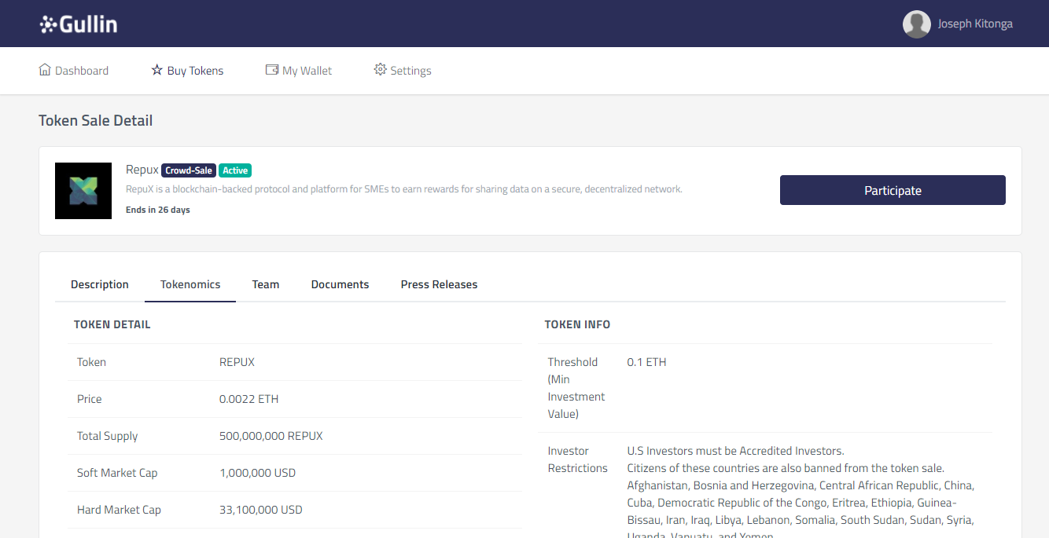Switch to the Description tab
The width and height of the screenshot is (1049, 538).
point(100,284)
